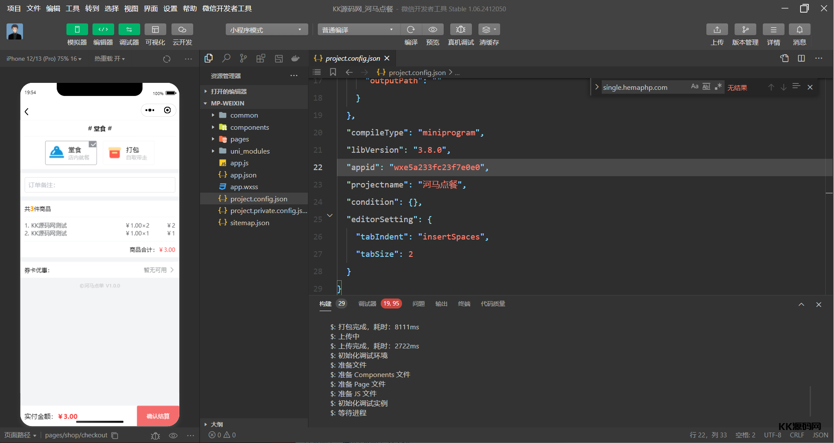Open the compile mode dropdown
This screenshot has width=834, height=443.
(356, 30)
